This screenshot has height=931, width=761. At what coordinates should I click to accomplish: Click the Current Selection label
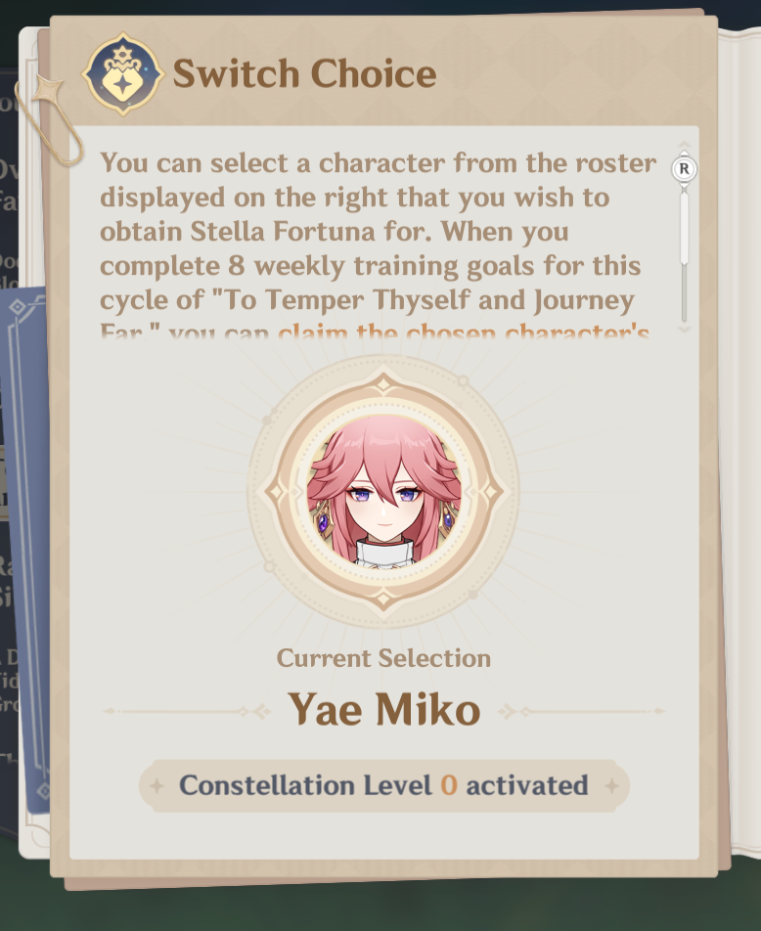coord(383,658)
